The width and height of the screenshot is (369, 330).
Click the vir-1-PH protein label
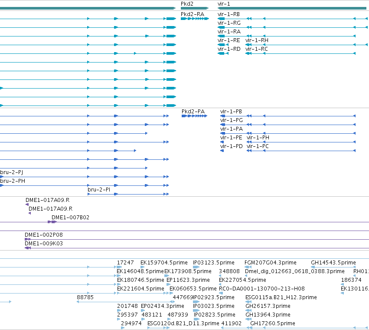[258, 138]
